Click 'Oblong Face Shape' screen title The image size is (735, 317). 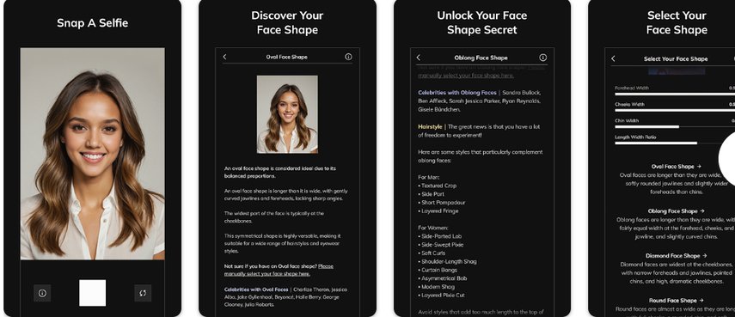(481, 58)
